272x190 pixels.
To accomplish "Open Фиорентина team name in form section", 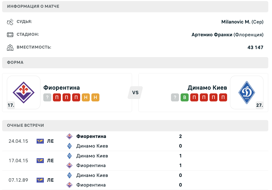I will (61, 88).
